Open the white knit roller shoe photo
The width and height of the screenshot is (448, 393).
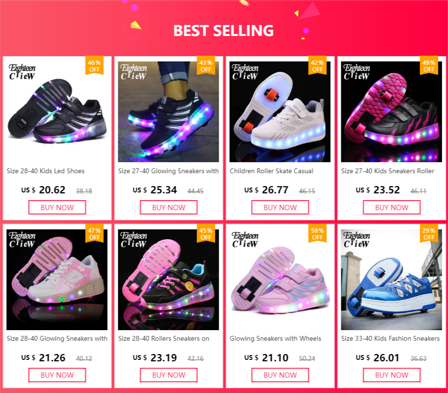[280, 112]
